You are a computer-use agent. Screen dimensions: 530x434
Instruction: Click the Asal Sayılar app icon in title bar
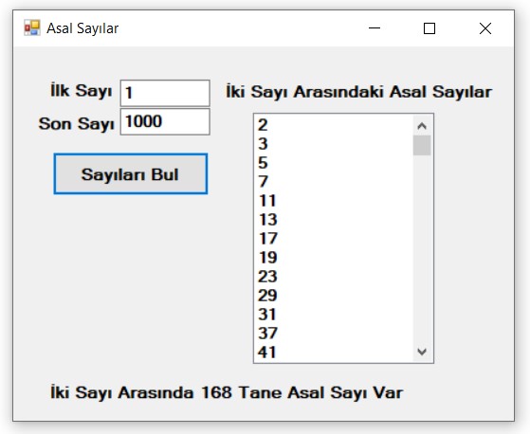pyautogui.click(x=32, y=28)
